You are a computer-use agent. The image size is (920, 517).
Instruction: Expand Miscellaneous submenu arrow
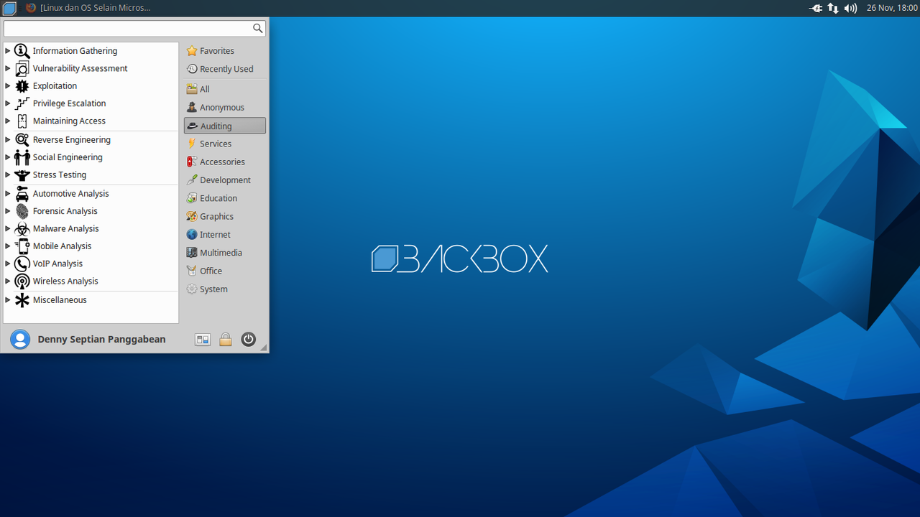tap(8, 300)
